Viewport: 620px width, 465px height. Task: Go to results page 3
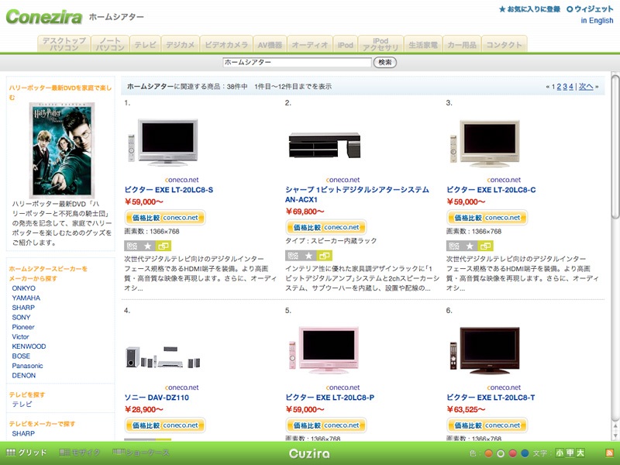coord(565,87)
